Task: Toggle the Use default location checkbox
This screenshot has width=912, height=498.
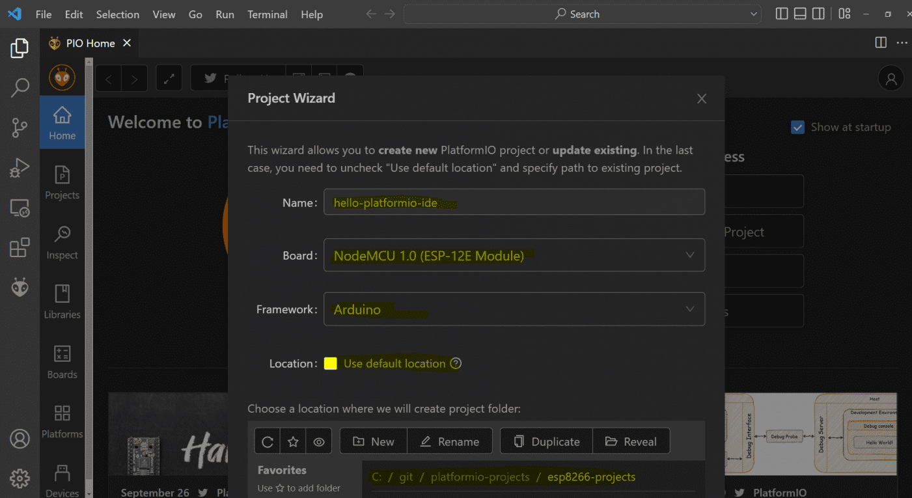Action: [x=331, y=363]
